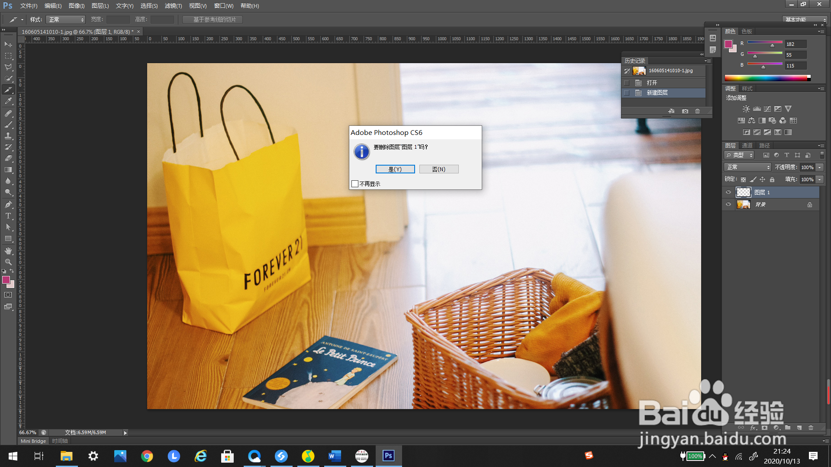Click the trash icon in History panel
Image resolution: width=831 pixels, height=467 pixels.
click(697, 111)
